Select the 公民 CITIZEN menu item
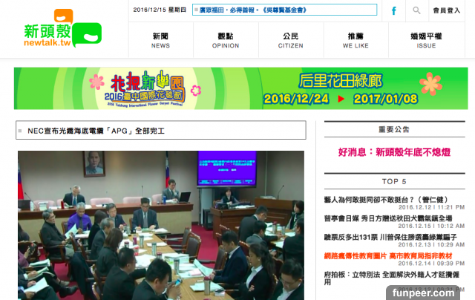The height and width of the screenshot is (300, 475). tap(291, 40)
